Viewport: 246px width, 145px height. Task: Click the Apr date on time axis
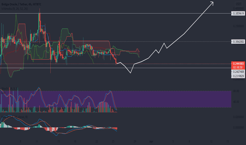[x=151, y=142]
